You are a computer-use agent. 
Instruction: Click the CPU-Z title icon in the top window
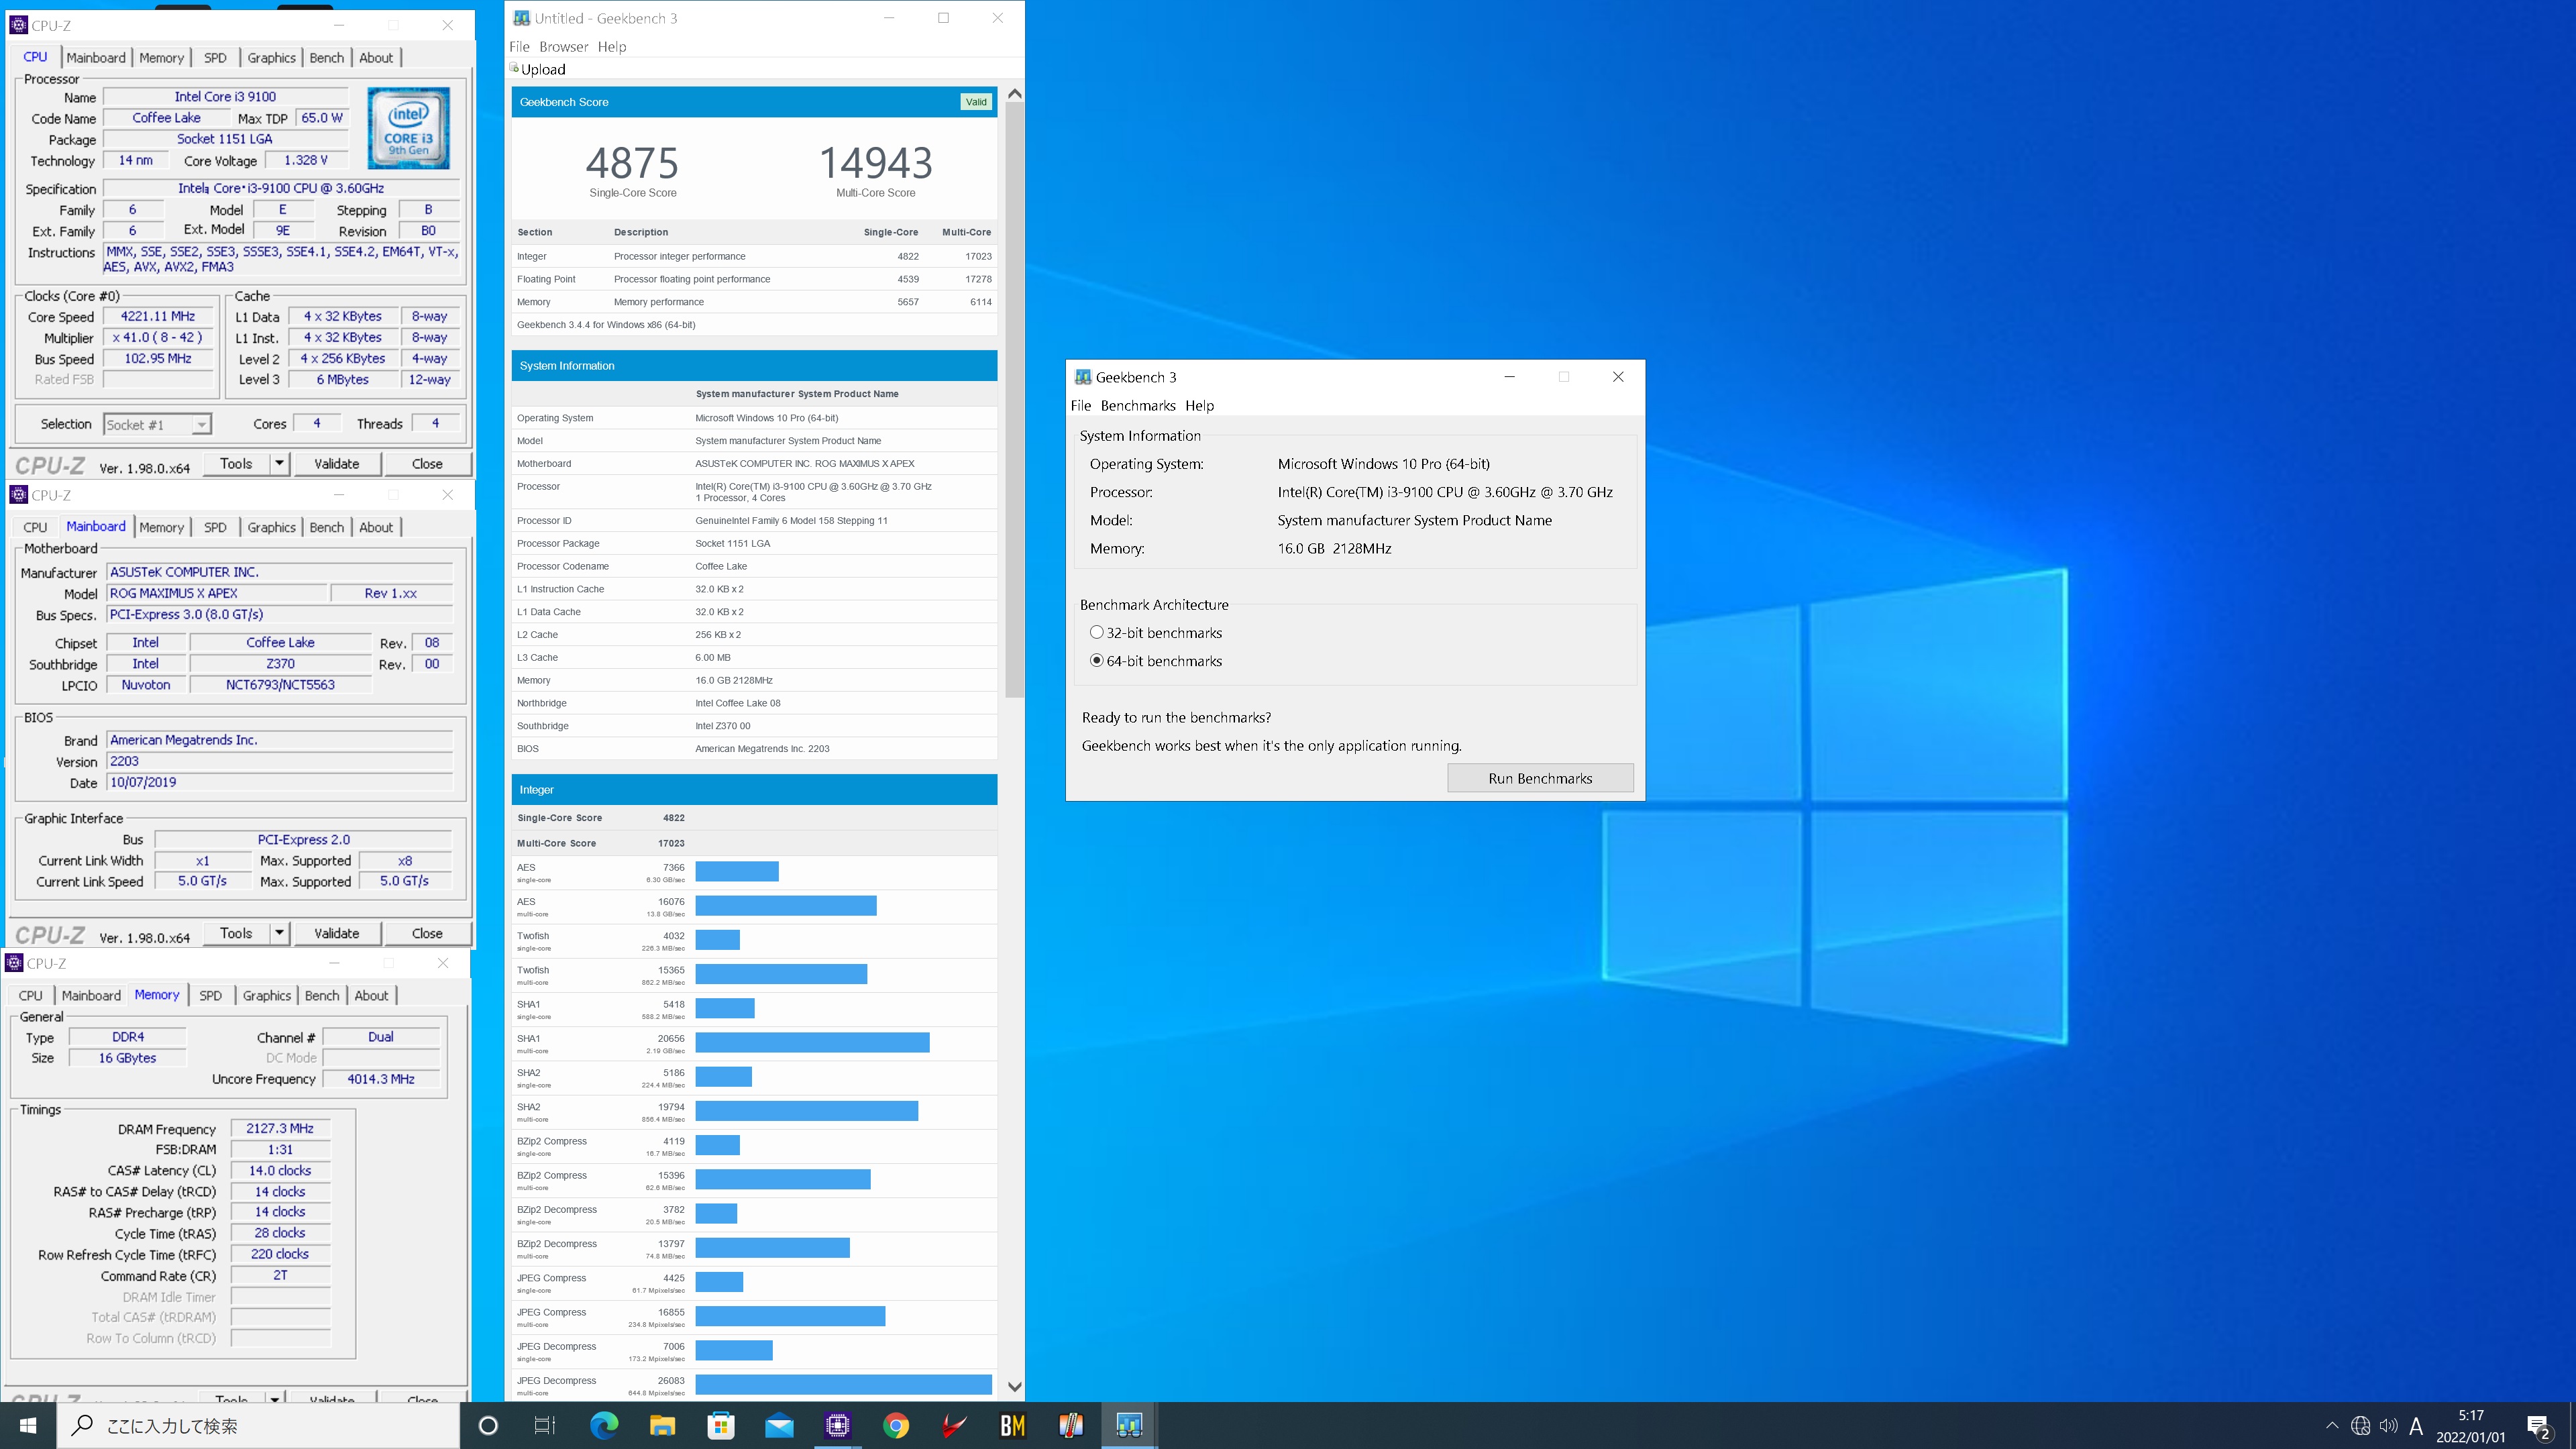tap(19, 25)
